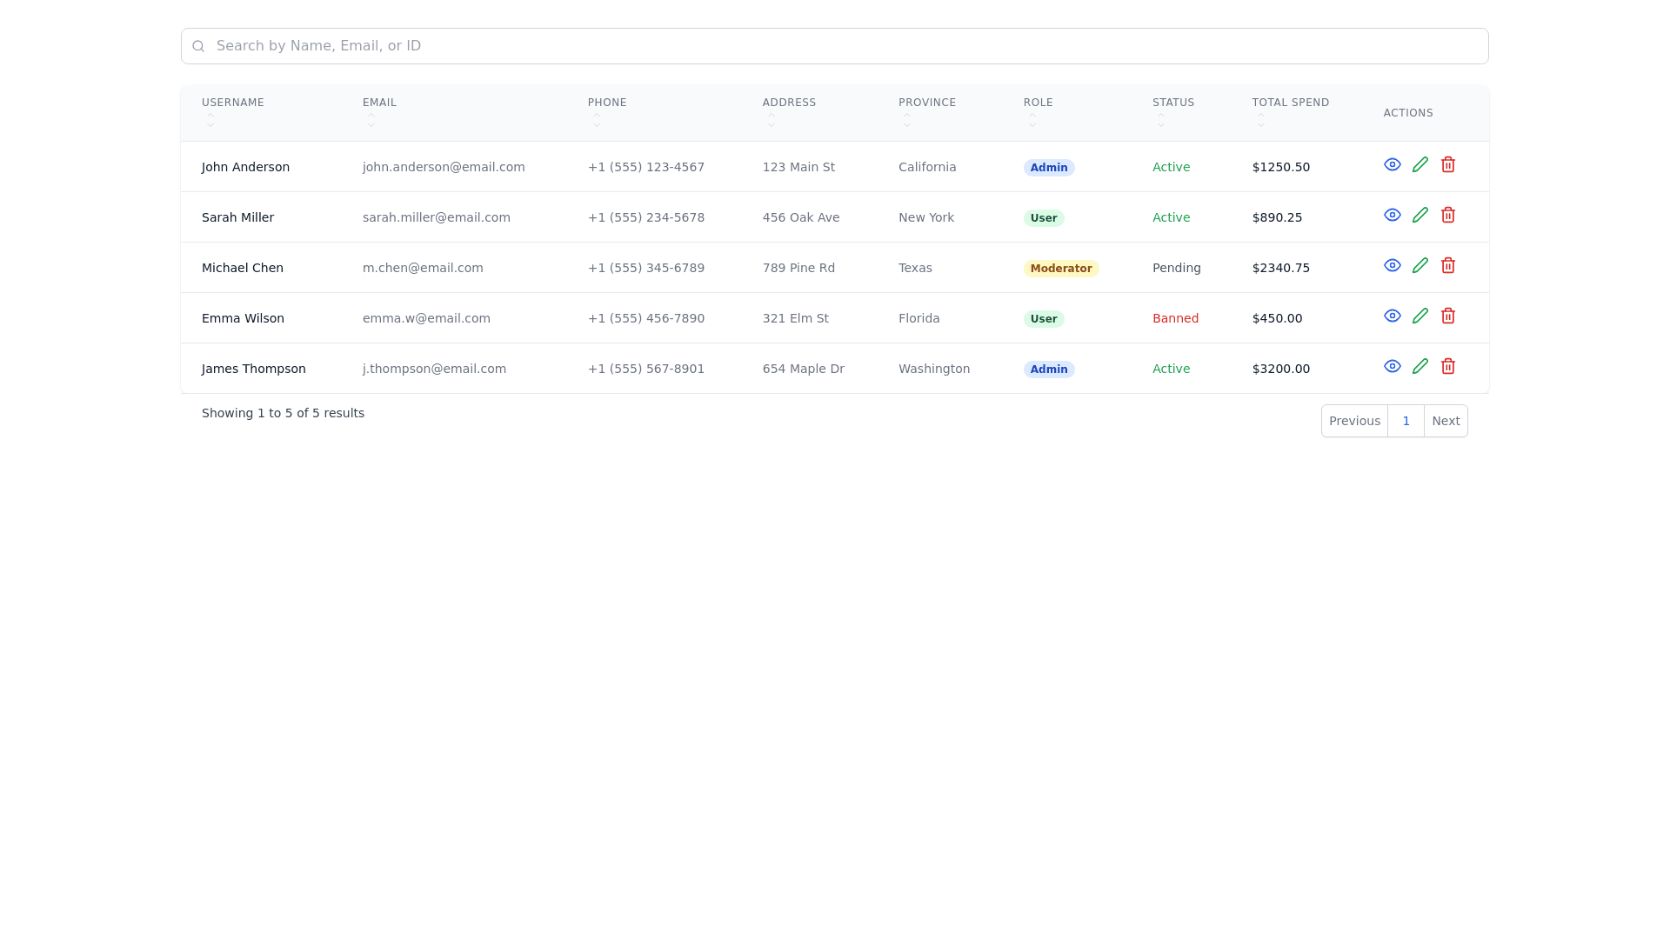Click the edit pencil icon for Sarah Miller
This screenshot has height=939, width=1670.
coord(1420,215)
